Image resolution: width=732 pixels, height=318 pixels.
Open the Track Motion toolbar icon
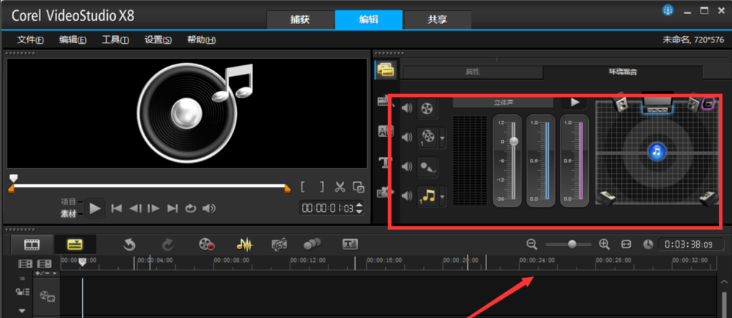click(x=312, y=244)
